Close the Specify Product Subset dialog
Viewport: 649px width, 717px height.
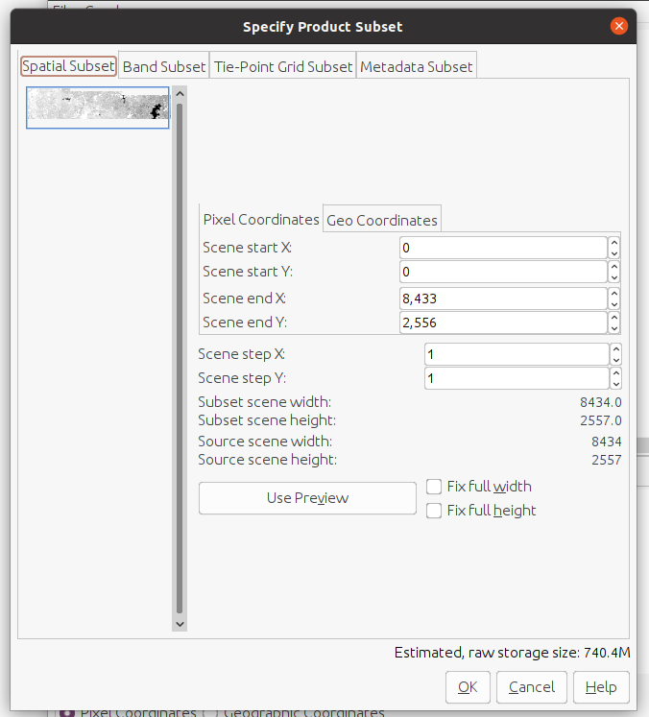click(x=619, y=26)
